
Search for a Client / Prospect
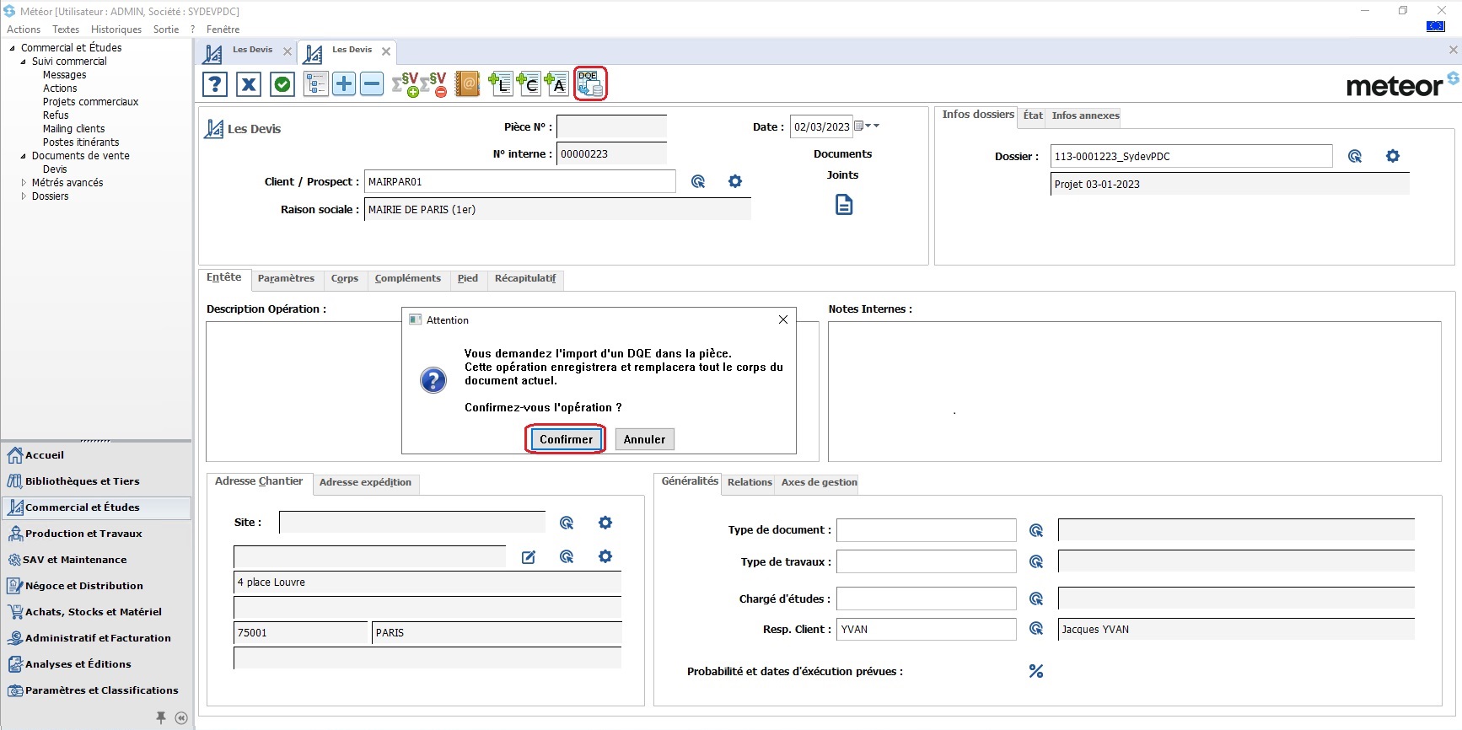(698, 181)
